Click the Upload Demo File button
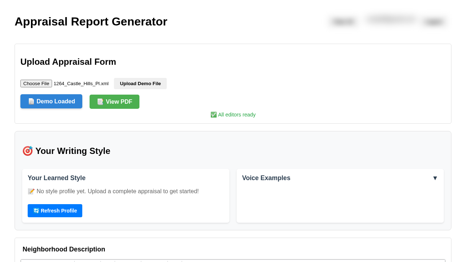466x262 pixels. (140, 84)
